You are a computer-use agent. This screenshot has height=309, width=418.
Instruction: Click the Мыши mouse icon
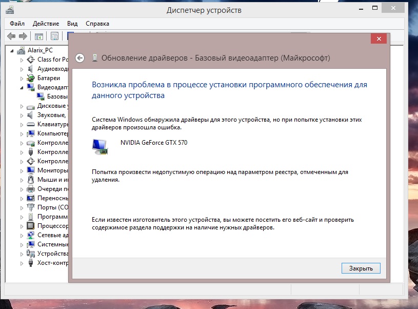31,180
